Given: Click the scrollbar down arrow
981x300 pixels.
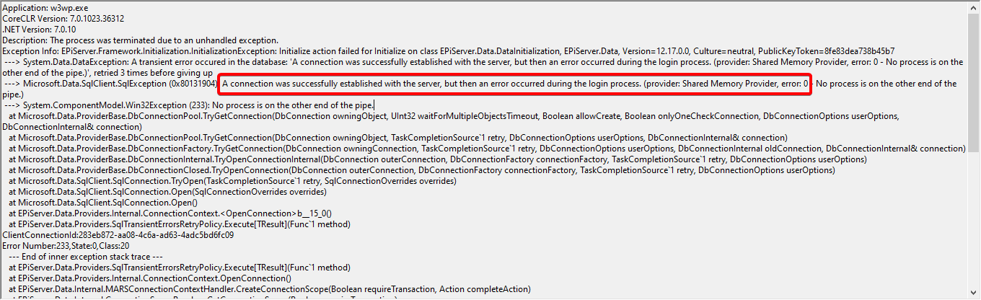Looking at the screenshot, I should [973, 293].
